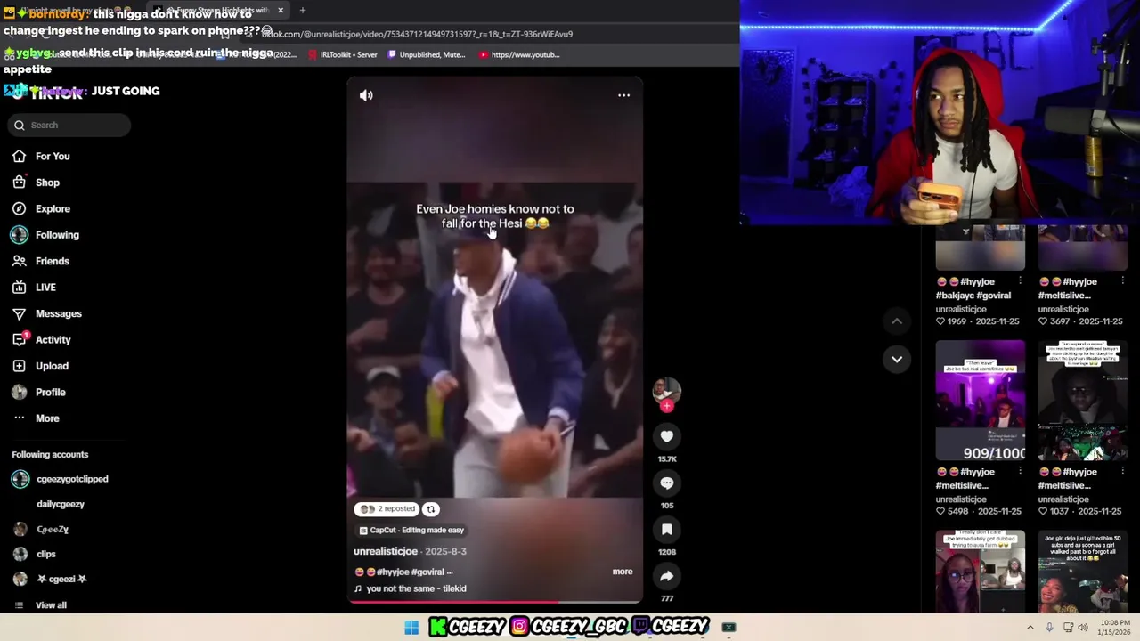The image size is (1140, 641).
Task: Open the youtube.com bookmark
Action: coord(519,55)
